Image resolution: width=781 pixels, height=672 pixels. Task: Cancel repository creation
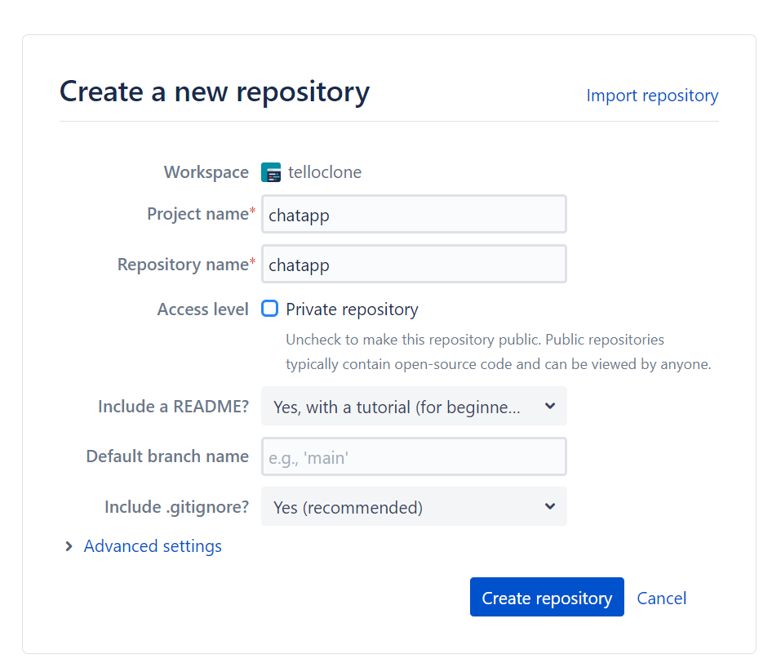(x=662, y=598)
